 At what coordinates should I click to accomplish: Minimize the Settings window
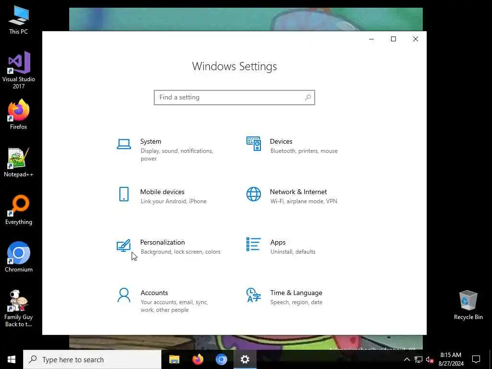pyautogui.click(x=371, y=39)
